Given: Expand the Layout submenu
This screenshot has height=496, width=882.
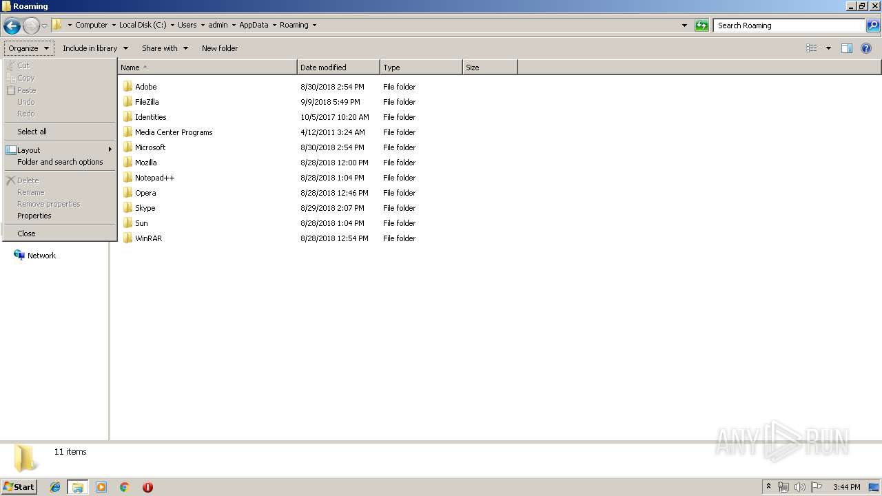Looking at the screenshot, I should click(x=60, y=150).
